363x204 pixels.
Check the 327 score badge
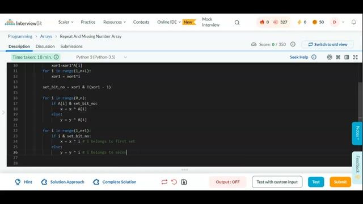point(280,22)
